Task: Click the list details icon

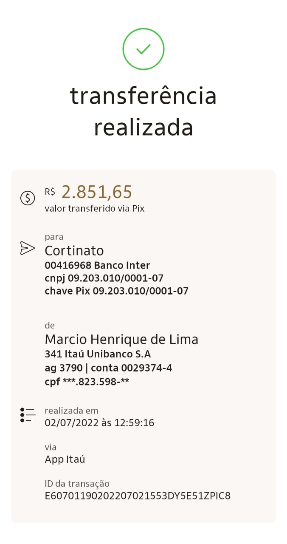Action: click(28, 415)
